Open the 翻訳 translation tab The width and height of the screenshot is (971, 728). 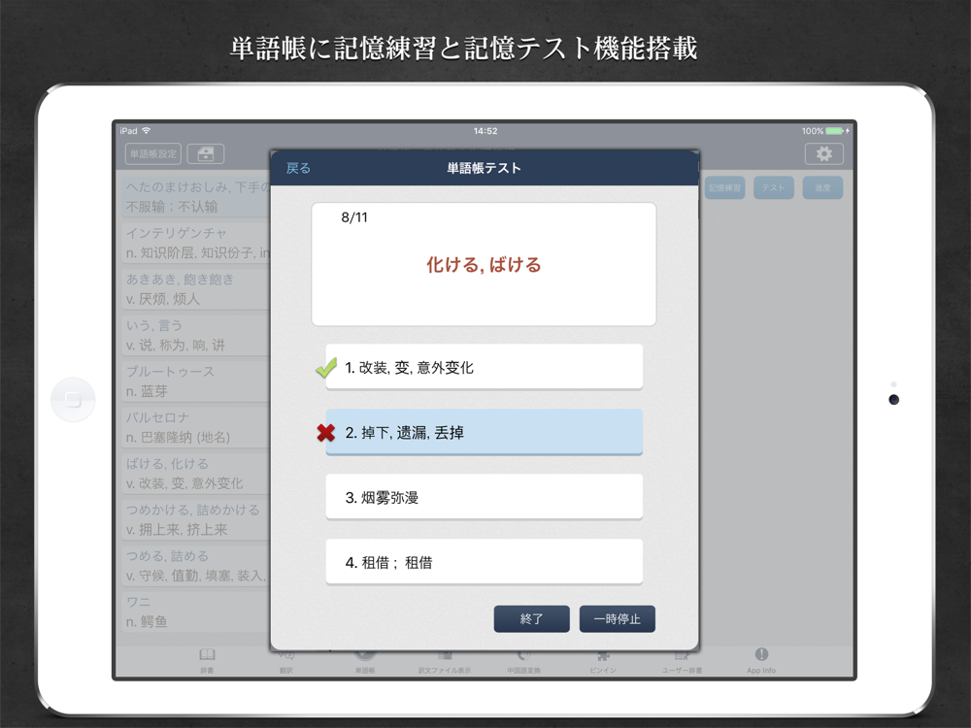point(286,660)
